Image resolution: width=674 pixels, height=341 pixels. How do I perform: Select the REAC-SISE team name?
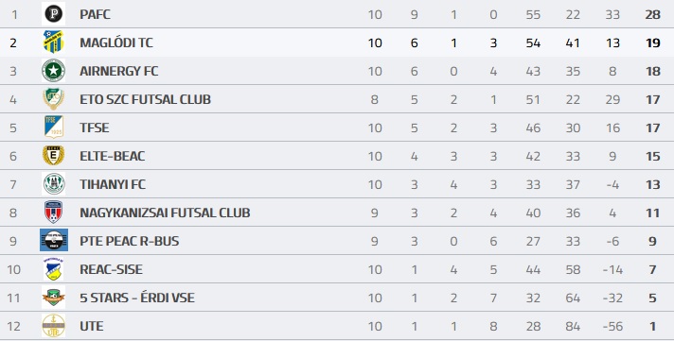tap(111, 269)
